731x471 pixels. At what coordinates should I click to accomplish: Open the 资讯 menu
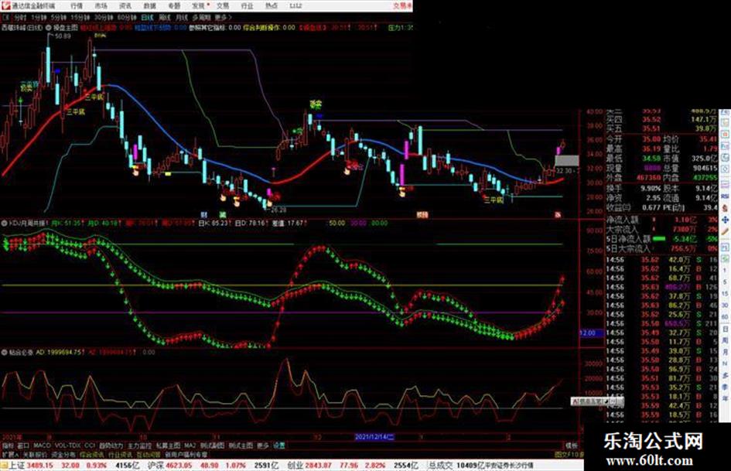click(x=125, y=5)
